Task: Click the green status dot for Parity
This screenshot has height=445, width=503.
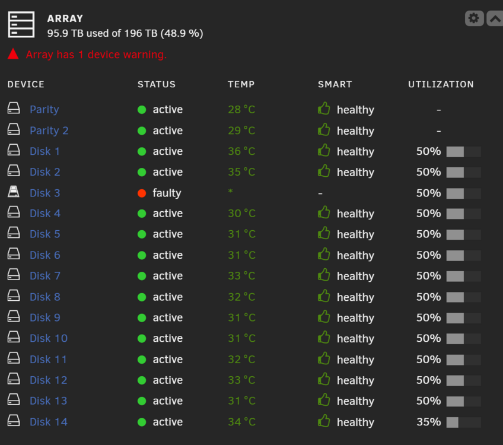Action: coord(142,110)
